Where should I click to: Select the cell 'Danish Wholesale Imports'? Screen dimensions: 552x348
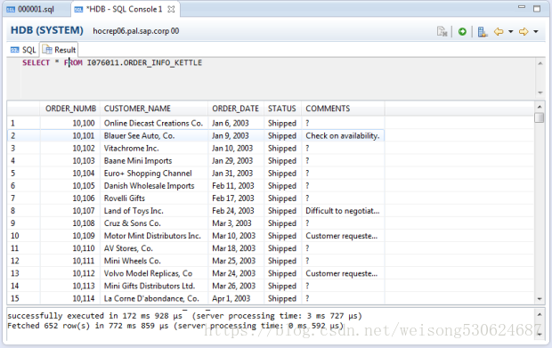click(x=154, y=186)
